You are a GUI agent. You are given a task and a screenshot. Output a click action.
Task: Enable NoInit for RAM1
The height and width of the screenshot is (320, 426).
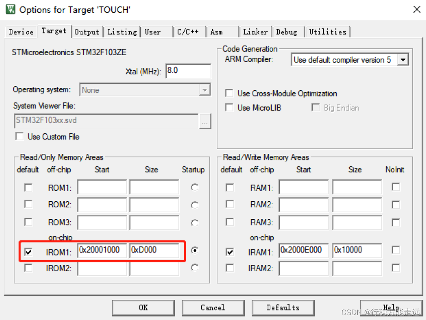click(396, 187)
